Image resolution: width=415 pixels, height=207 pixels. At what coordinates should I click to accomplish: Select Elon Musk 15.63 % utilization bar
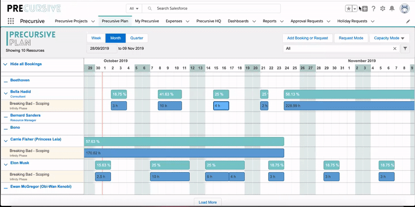point(103,165)
